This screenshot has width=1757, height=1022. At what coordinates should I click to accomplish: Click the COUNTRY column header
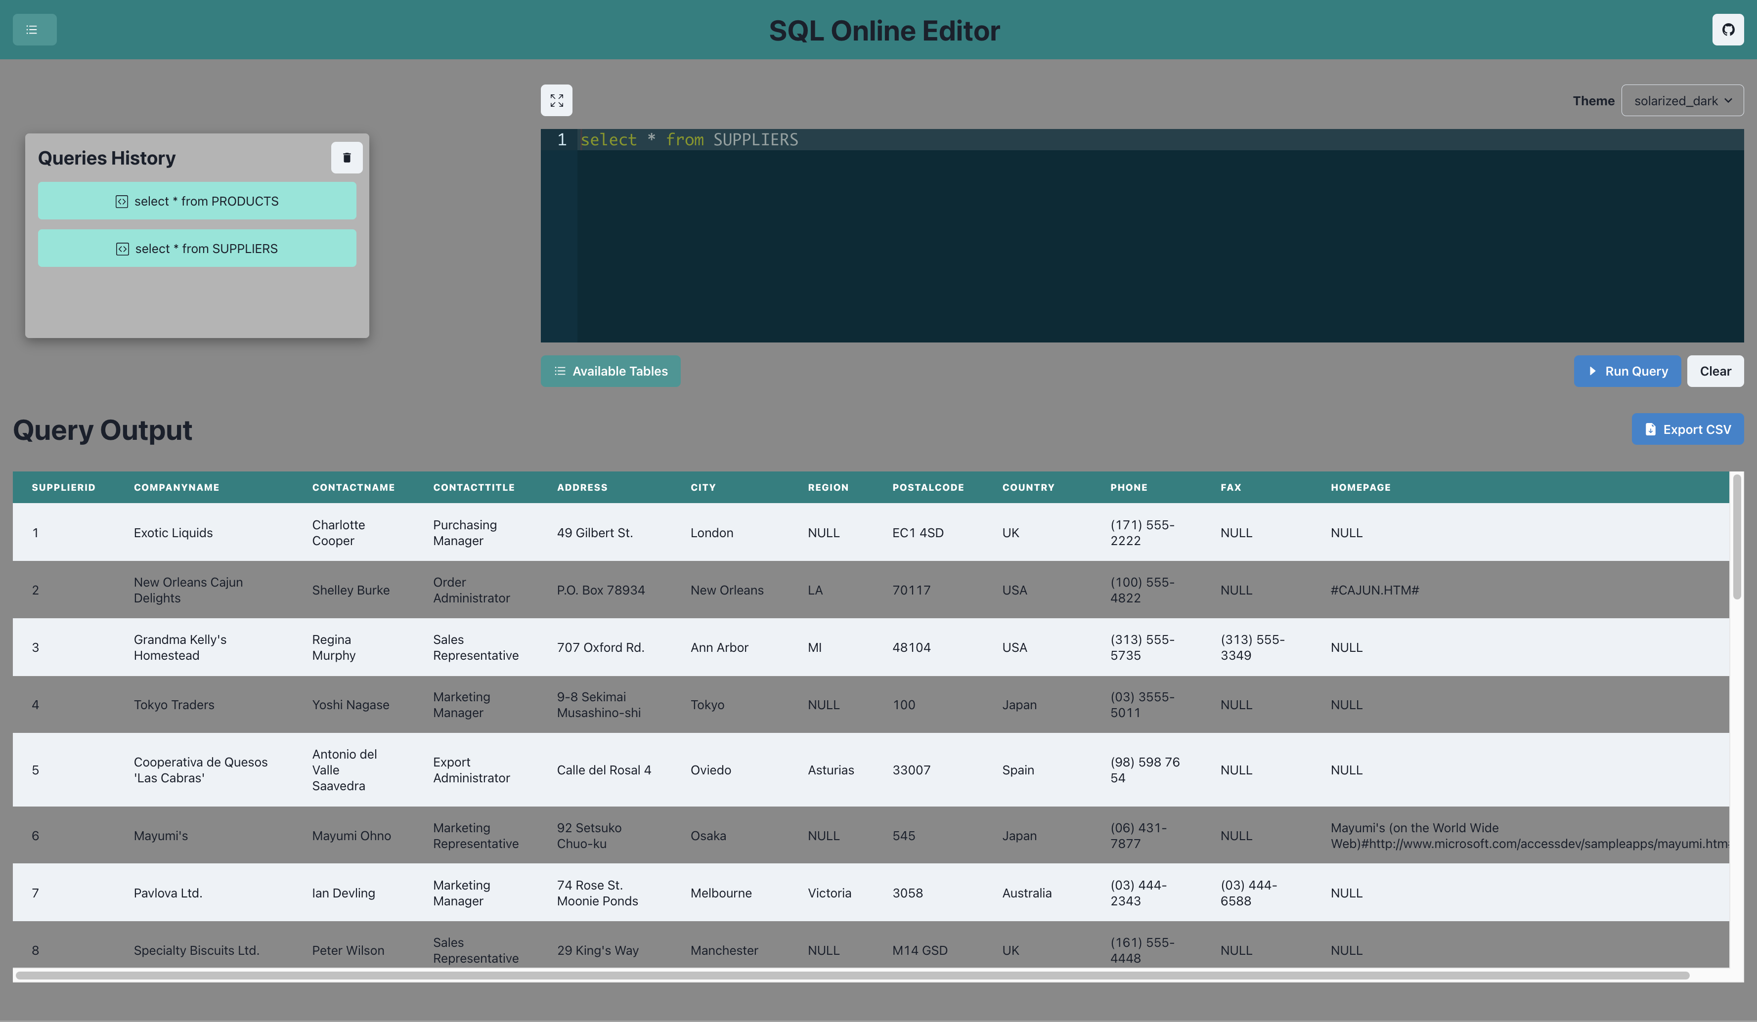pyautogui.click(x=1028, y=487)
